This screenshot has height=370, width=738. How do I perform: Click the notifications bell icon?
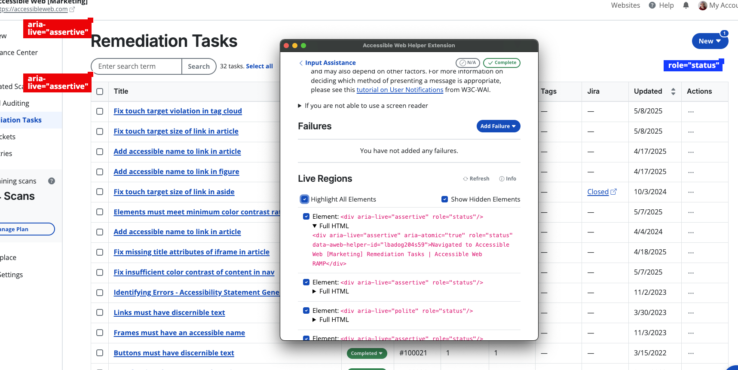pos(686,5)
